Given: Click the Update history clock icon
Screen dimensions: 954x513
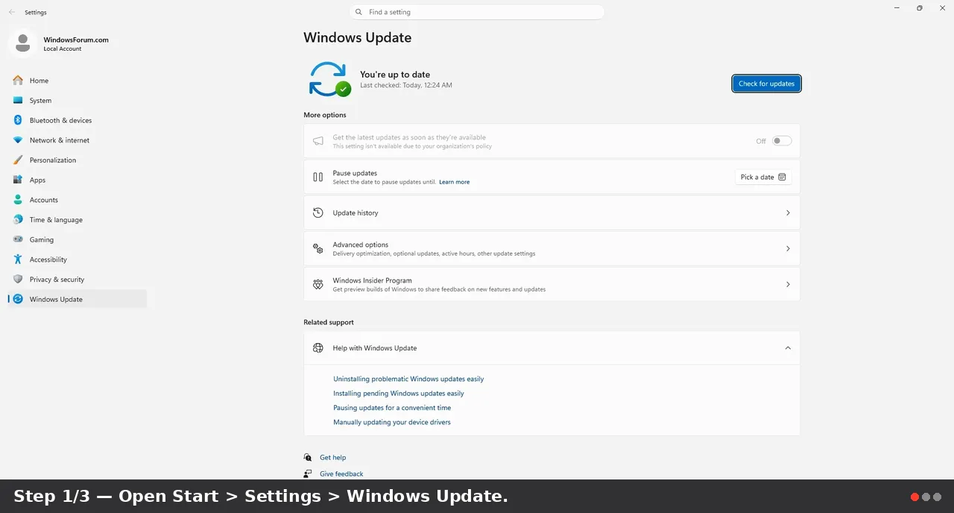Looking at the screenshot, I should point(318,213).
